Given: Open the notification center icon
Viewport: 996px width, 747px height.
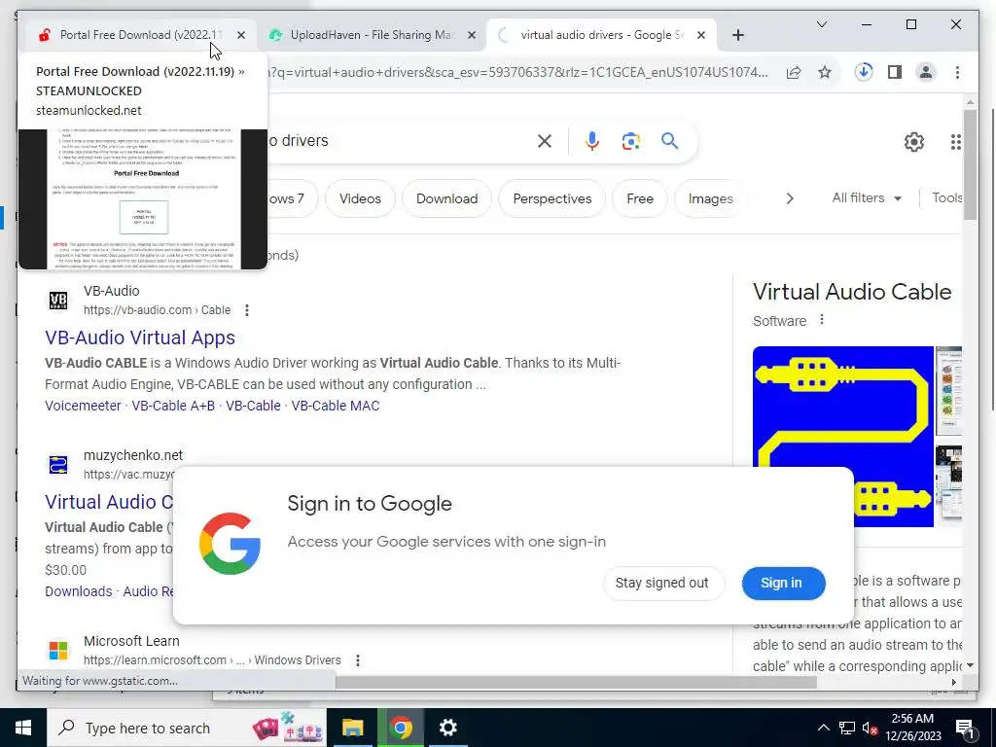Looking at the screenshot, I should point(964,729).
